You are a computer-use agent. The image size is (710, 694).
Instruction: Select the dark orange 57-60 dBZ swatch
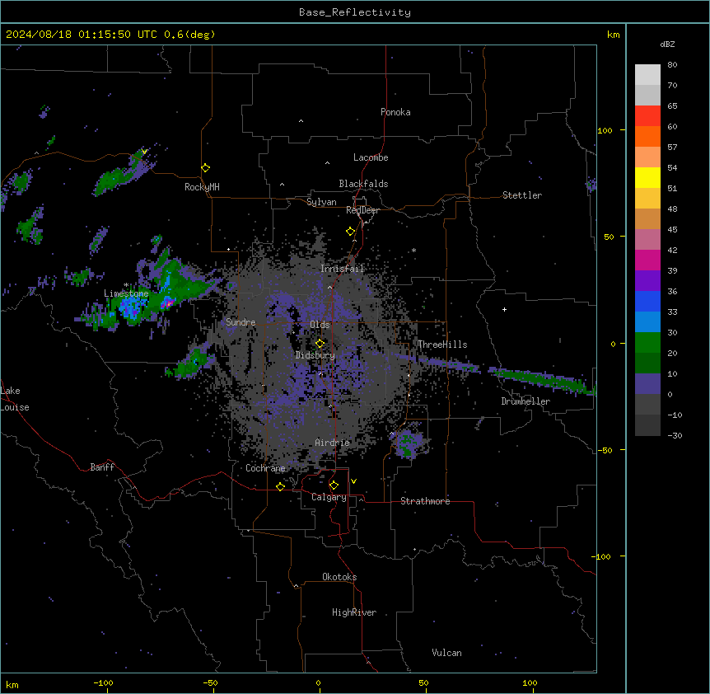(647, 136)
